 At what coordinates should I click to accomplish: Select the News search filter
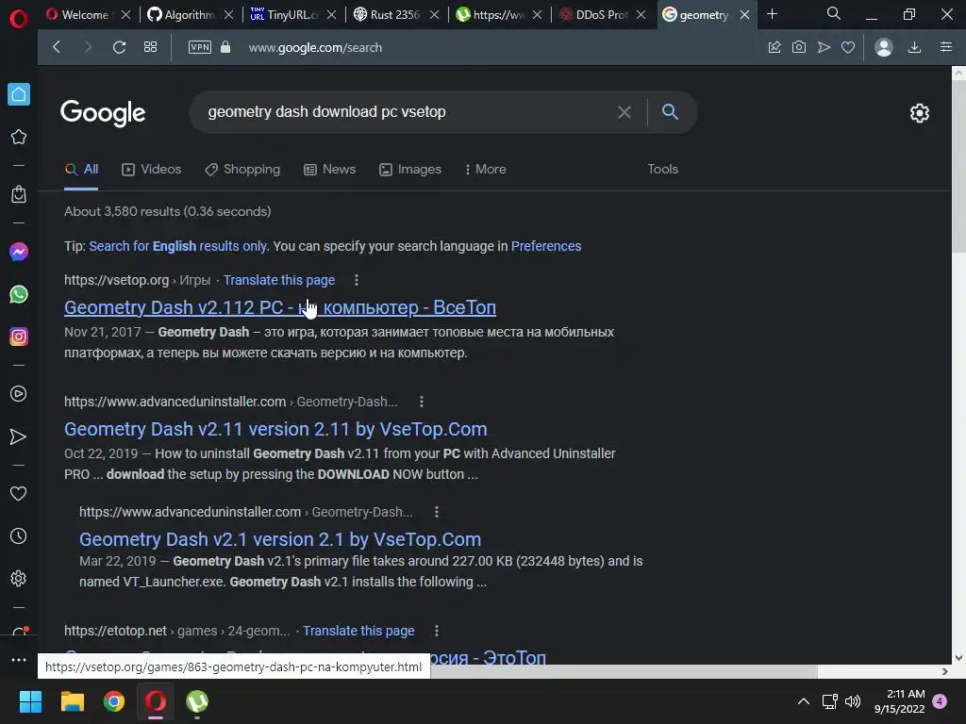pyautogui.click(x=329, y=170)
